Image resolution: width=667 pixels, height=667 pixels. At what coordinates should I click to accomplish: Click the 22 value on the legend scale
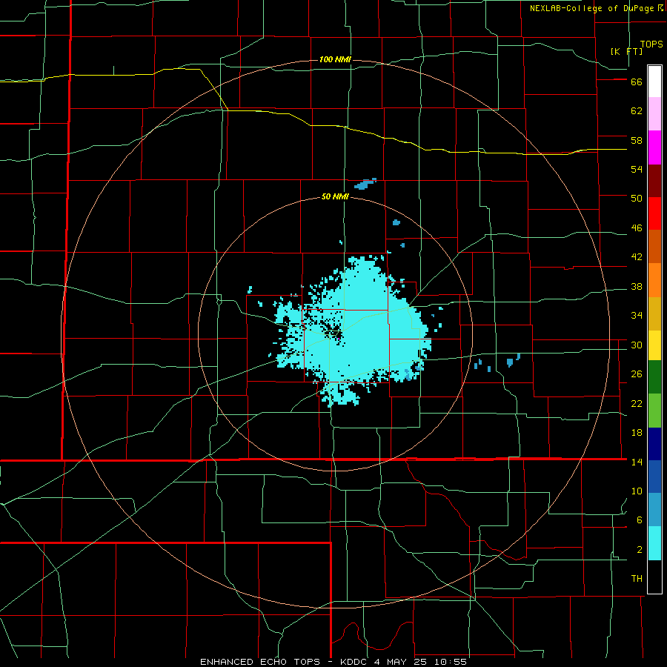637,404
